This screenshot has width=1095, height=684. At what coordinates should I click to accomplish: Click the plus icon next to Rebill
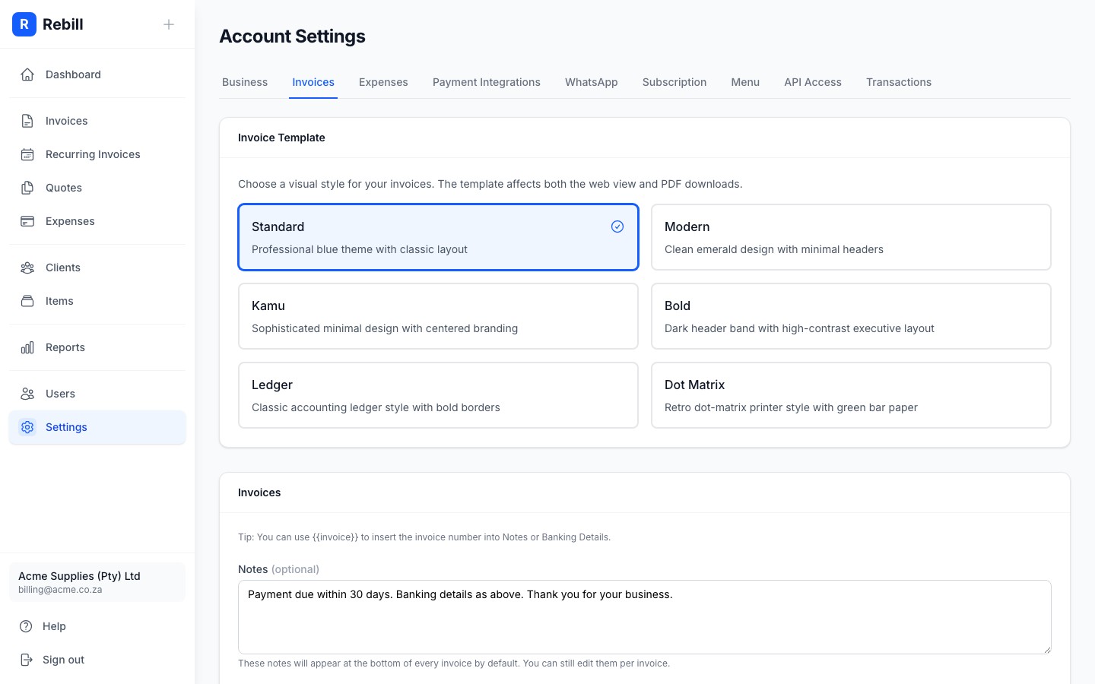pos(168,24)
